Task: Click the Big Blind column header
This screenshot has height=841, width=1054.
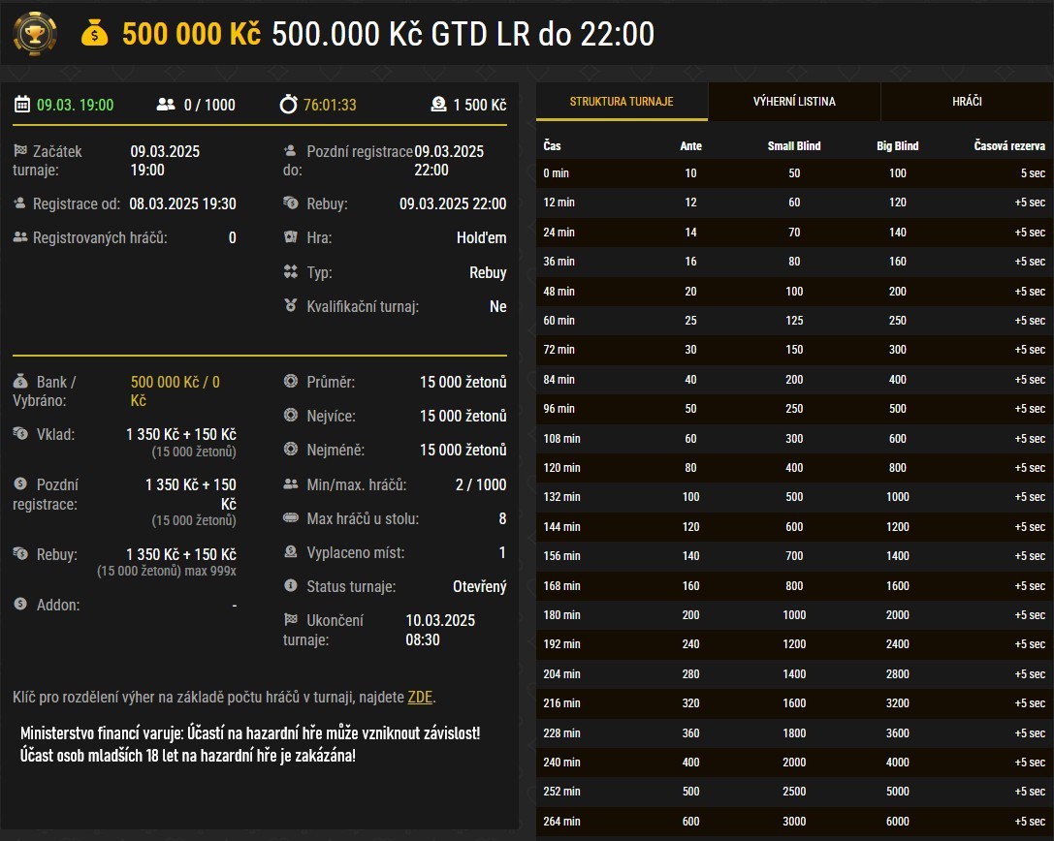Action: coord(897,145)
